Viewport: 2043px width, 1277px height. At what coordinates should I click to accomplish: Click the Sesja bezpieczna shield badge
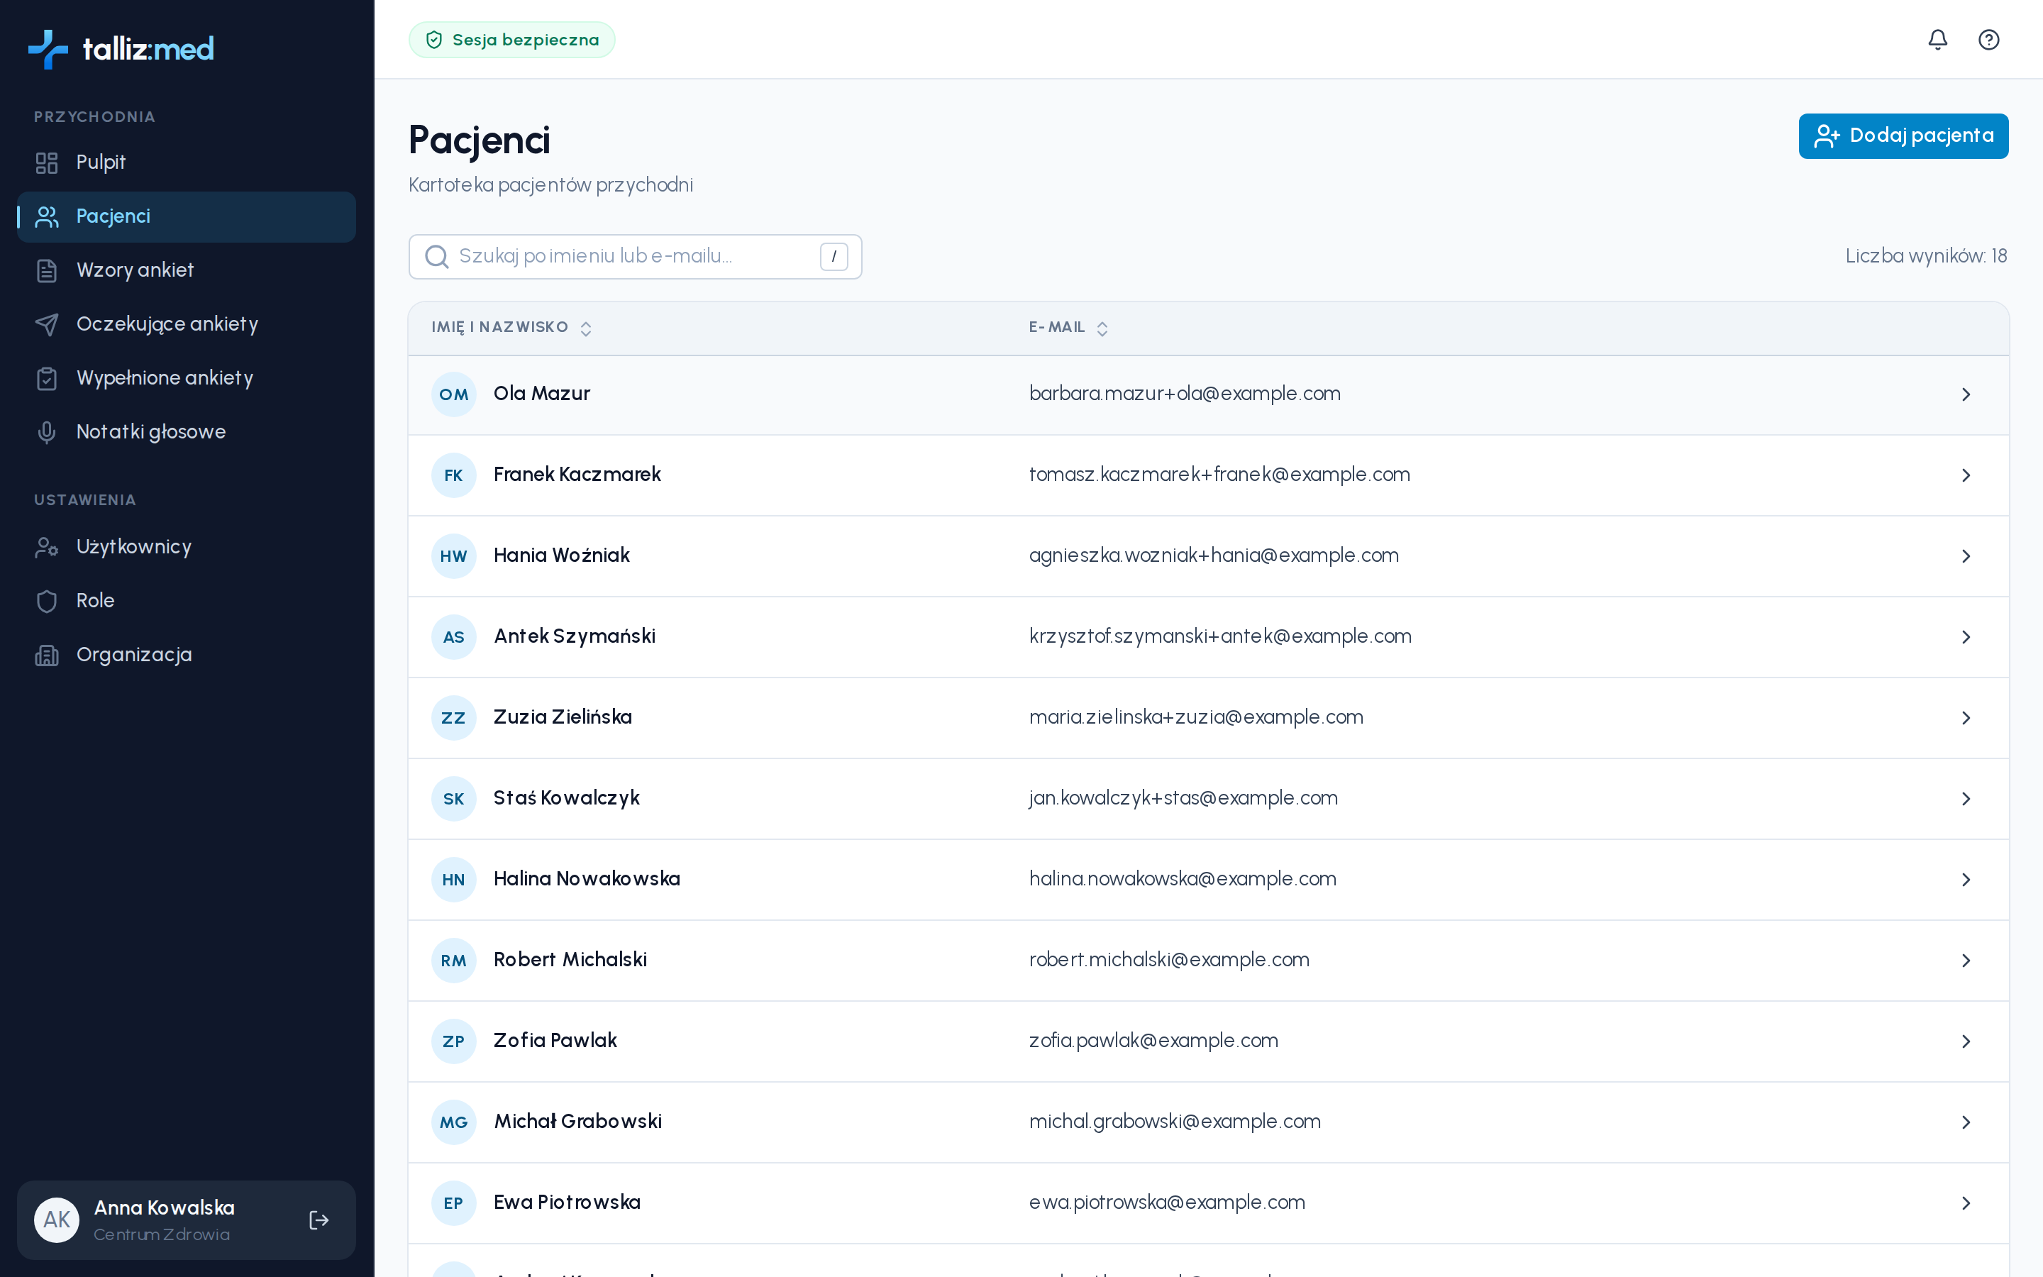pyautogui.click(x=511, y=40)
